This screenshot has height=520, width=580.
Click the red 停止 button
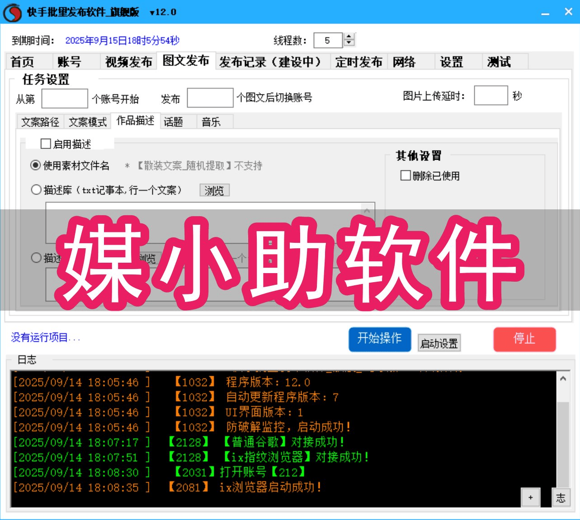tap(524, 339)
